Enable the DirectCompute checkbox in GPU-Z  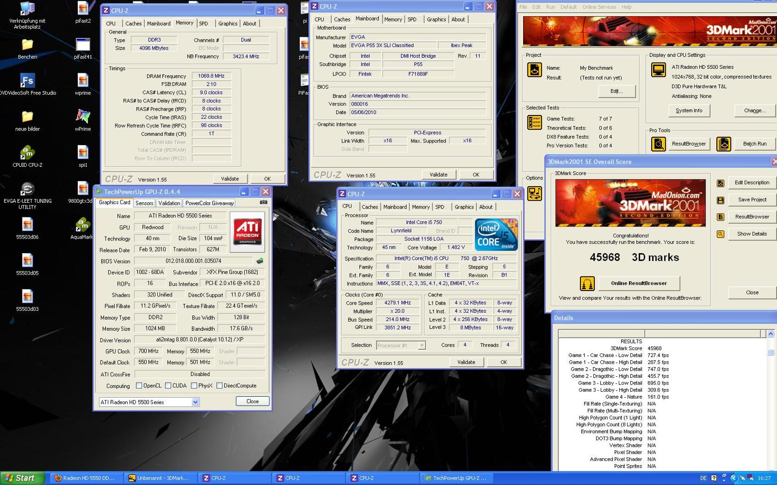220,386
